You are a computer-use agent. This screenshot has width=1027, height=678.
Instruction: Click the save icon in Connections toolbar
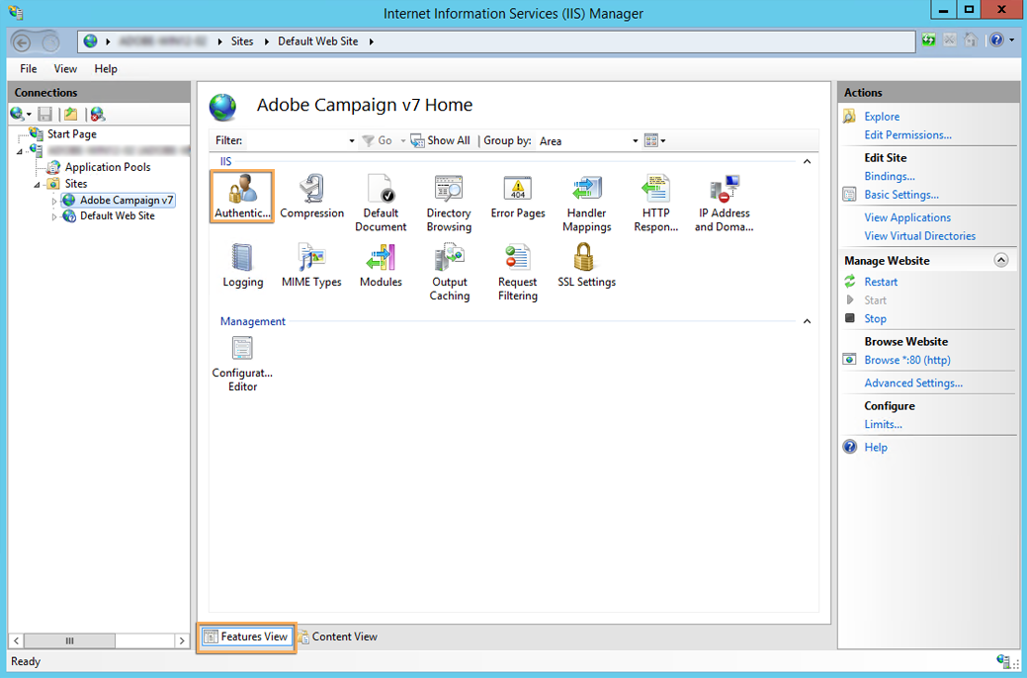click(x=44, y=114)
